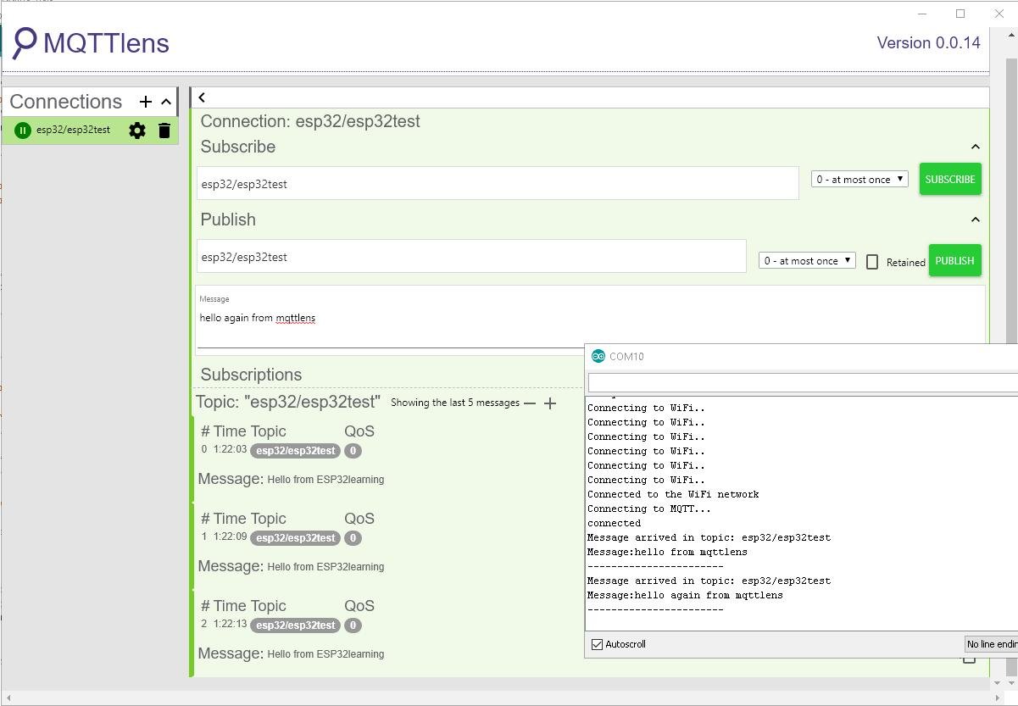Click the Subscribe topic input field
This screenshot has height=706, width=1018.
498,183
